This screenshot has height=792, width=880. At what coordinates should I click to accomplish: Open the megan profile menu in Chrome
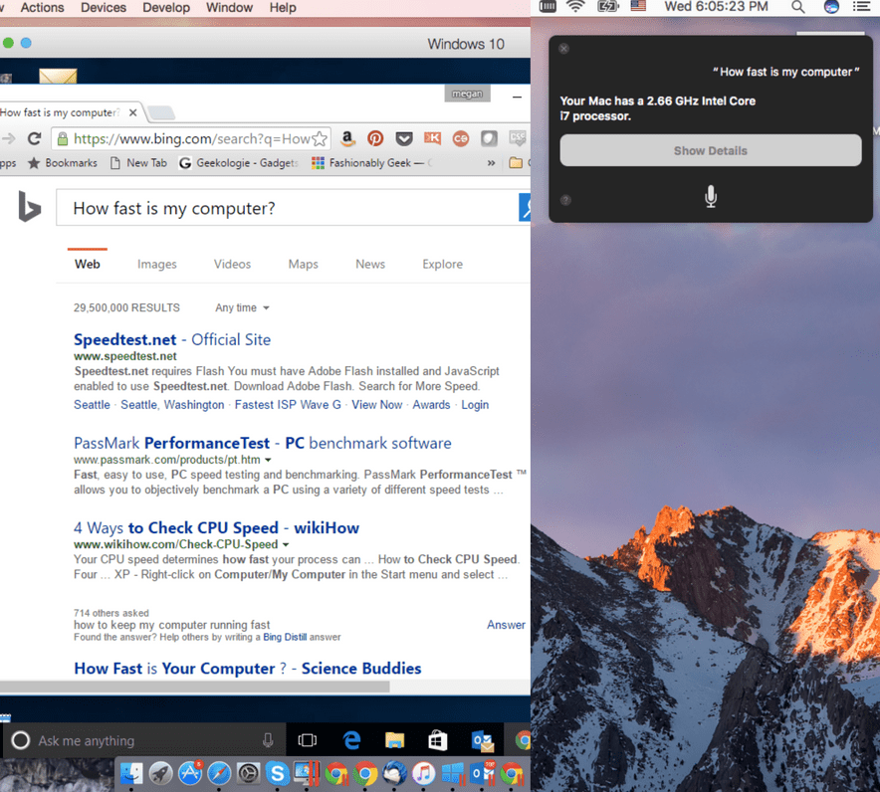coord(467,94)
